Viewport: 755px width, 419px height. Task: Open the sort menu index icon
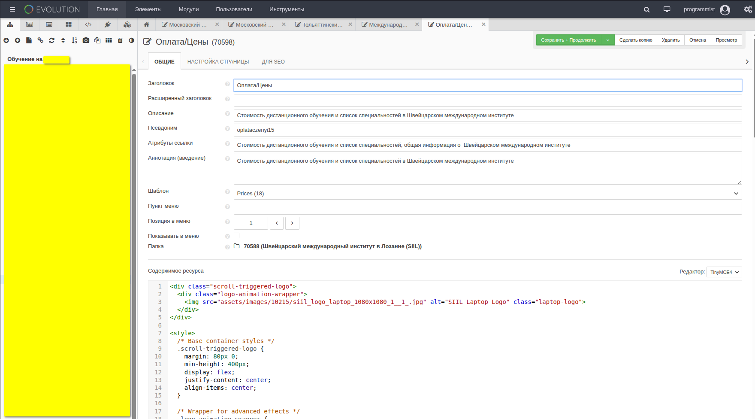click(x=74, y=40)
